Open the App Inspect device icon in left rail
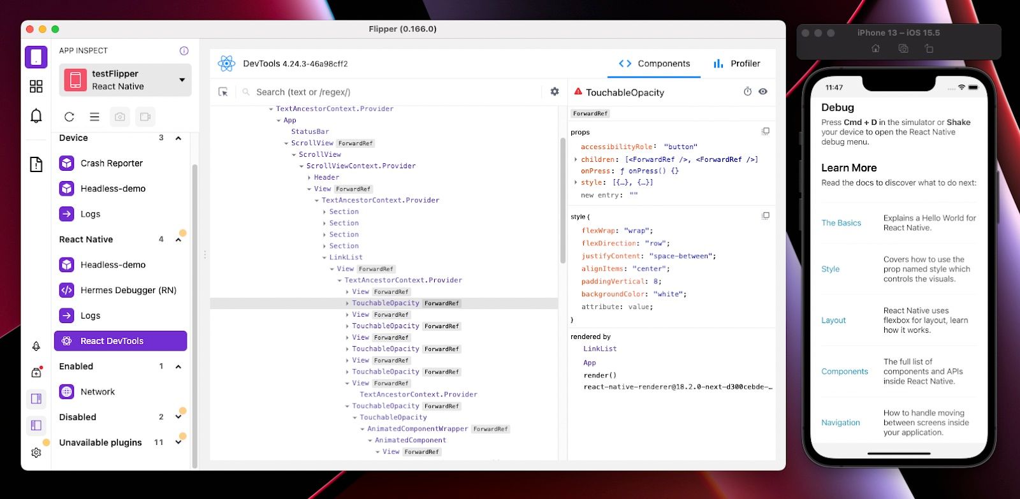The width and height of the screenshot is (1020, 499). (36, 57)
